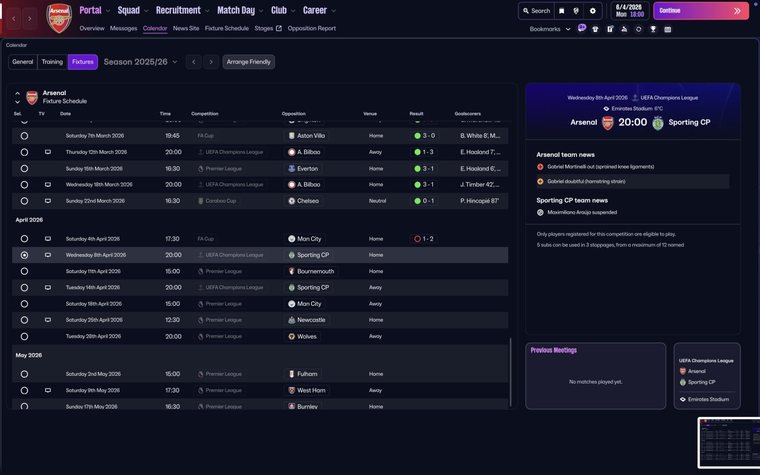Viewport: 760px width, 475px height.
Task: Open the Opposition Report tab
Action: tap(312, 28)
